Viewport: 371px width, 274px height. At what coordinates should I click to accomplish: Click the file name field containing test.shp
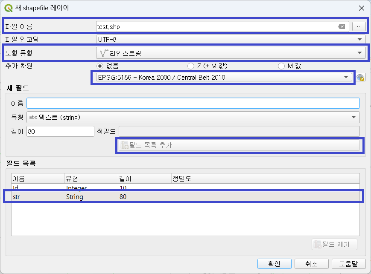point(222,26)
